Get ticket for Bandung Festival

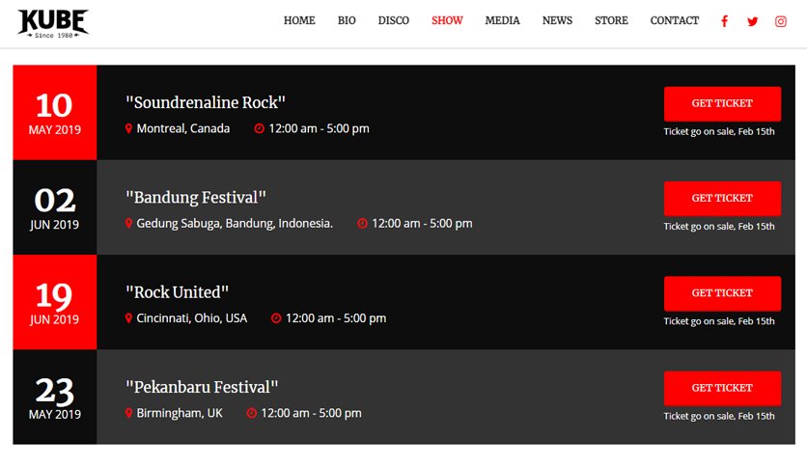pyautogui.click(x=722, y=199)
